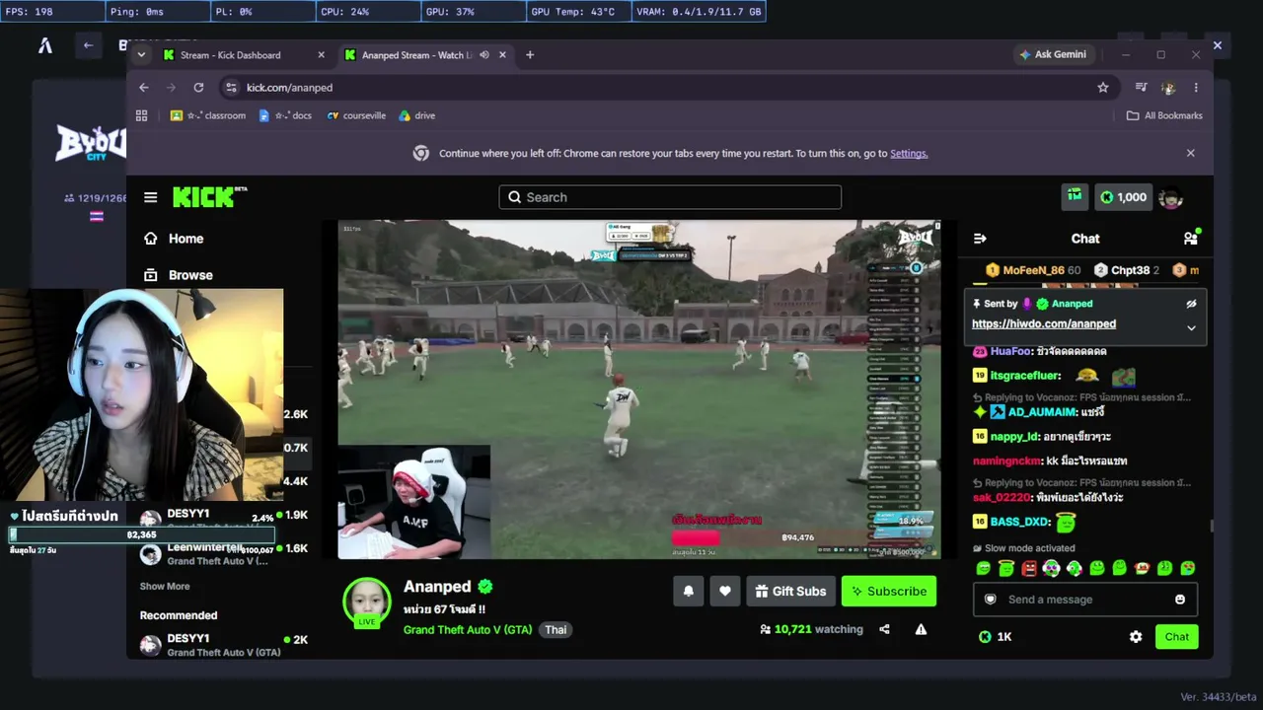Open Chrome apps grid shortcut

141,115
